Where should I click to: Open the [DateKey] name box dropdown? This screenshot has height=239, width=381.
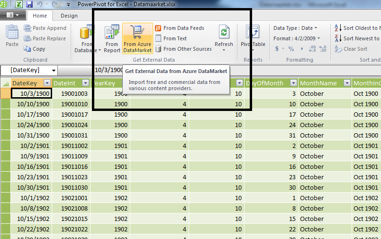click(54, 71)
